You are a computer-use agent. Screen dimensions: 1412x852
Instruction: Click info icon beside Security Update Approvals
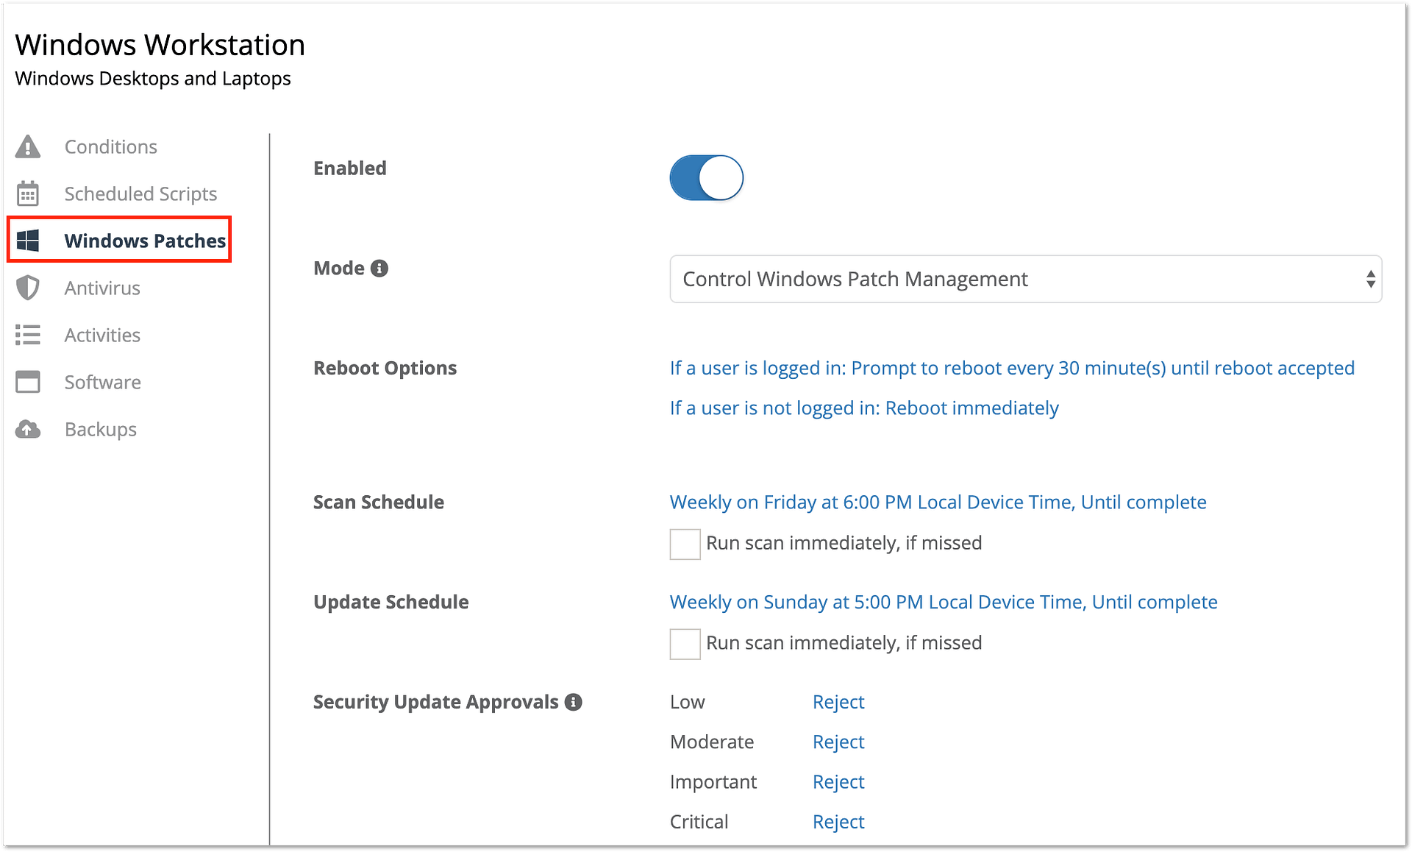tap(574, 702)
